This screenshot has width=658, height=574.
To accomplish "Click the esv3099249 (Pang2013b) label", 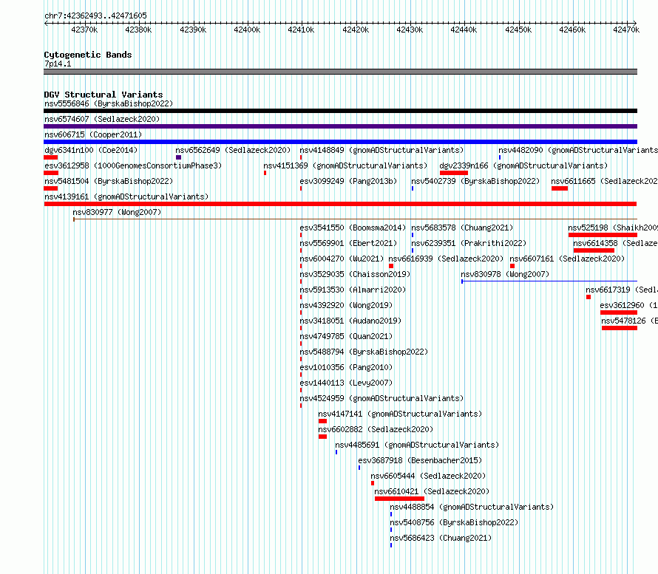I will tap(348, 181).
